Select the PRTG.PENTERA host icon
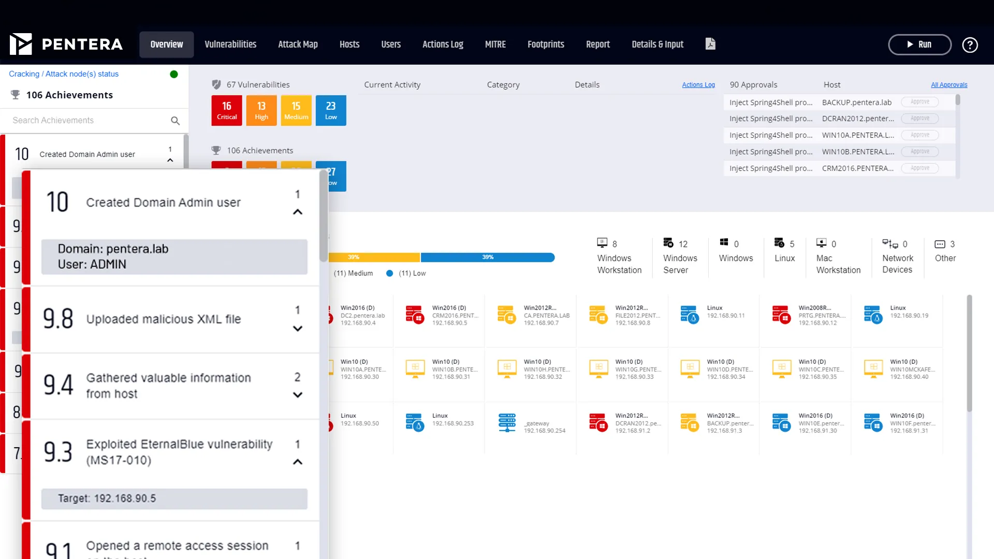 click(781, 315)
